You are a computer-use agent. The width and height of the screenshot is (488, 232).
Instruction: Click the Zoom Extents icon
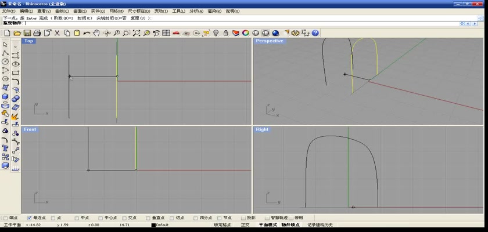click(x=137, y=33)
